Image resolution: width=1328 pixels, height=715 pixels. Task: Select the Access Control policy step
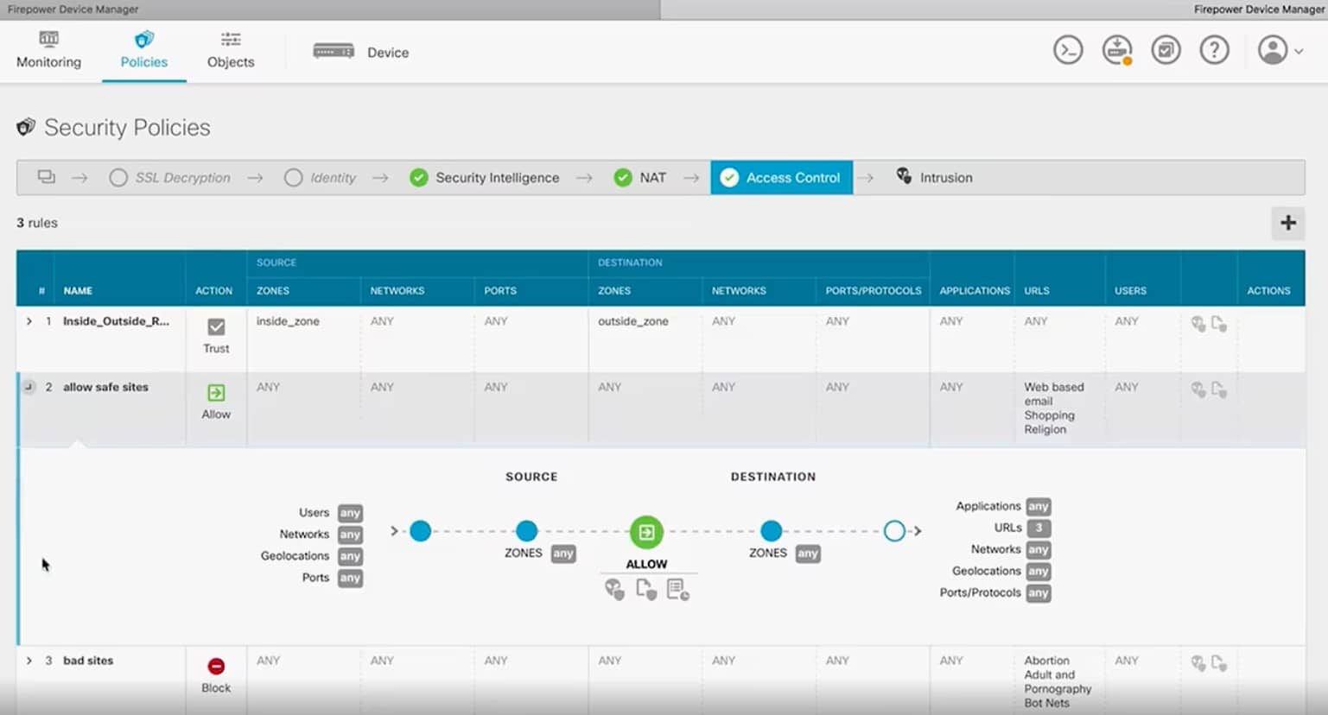[781, 178]
